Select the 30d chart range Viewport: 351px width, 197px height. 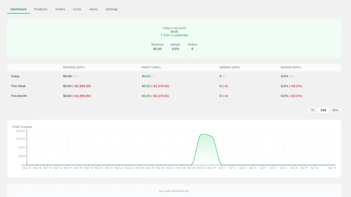pos(323,110)
